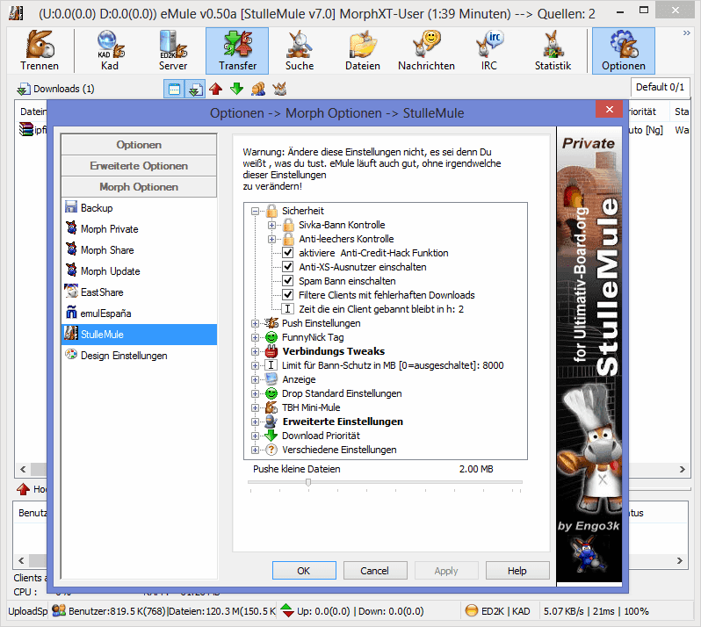Toggle Anti-XS-Ausnutzer einschalten checkbox

(x=288, y=267)
